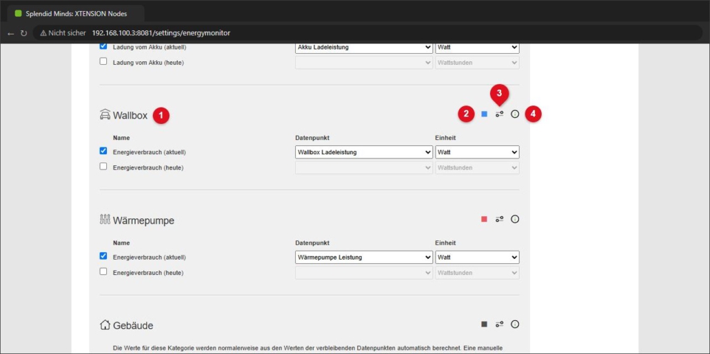This screenshot has width=710, height=354.
Task: Open empty datapoint dropdown for Akku heute
Action: pos(364,63)
